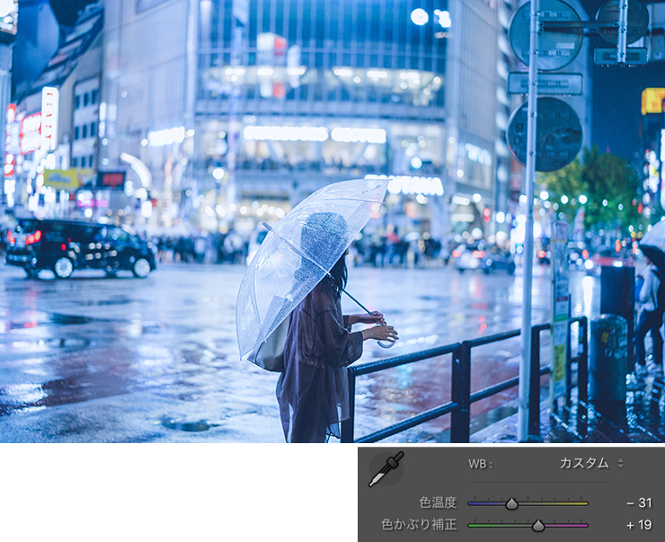
Task: Open the カスタム white balance preset dropdown
Action: click(x=591, y=463)
